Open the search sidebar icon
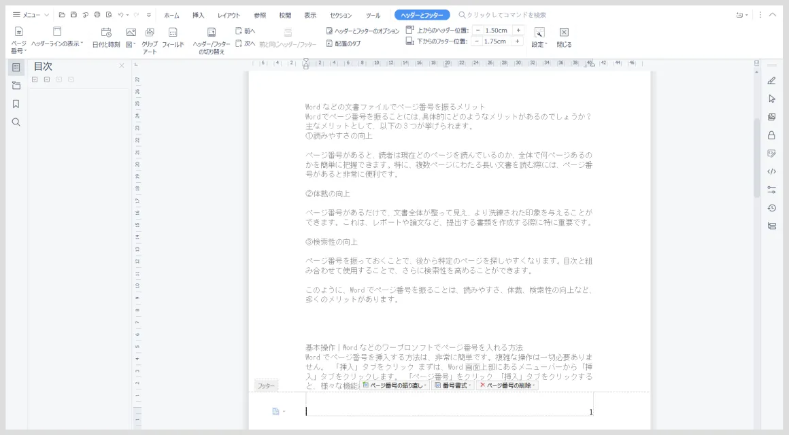 [16, 122]
